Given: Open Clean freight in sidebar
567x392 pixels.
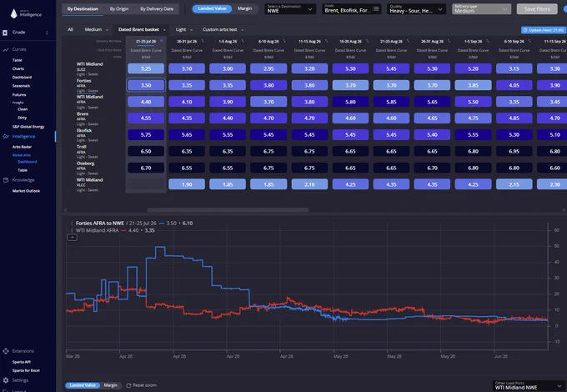Looking at the screenshot, I should (x=23, y=109).
